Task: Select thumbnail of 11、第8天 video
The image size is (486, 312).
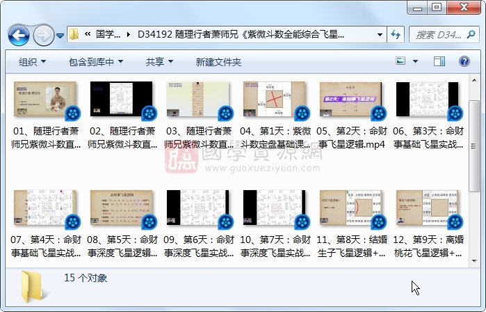Action: click(351, 208)
